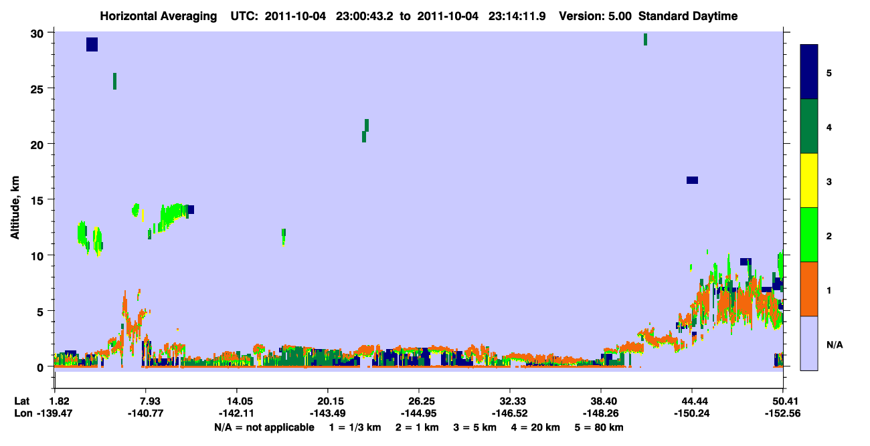Click the y-axis tick label 30
The height and width of the screenshot is (446, 870).
(38, 33)
